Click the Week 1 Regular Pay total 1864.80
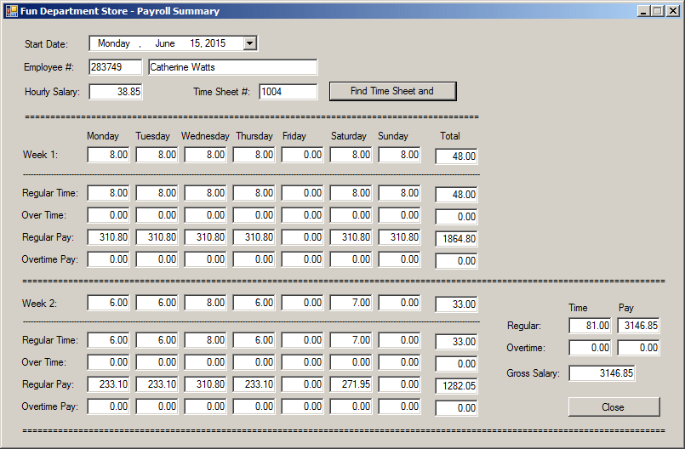Image resolution: width=685 pixels, height=449 pixels. [x=456, y=239]
